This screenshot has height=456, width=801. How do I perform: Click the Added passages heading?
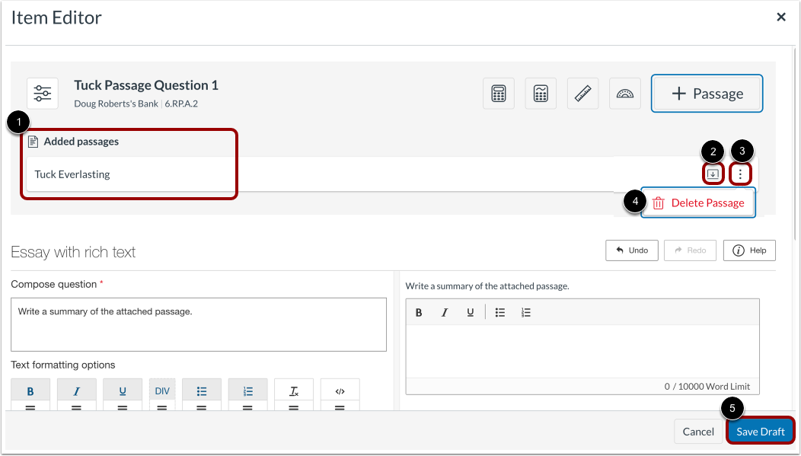pos(81,142)
